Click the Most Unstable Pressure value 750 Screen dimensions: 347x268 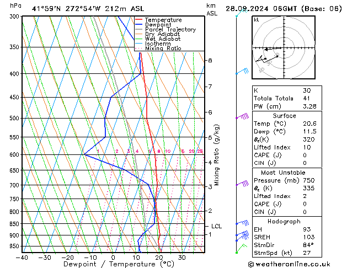309,180
